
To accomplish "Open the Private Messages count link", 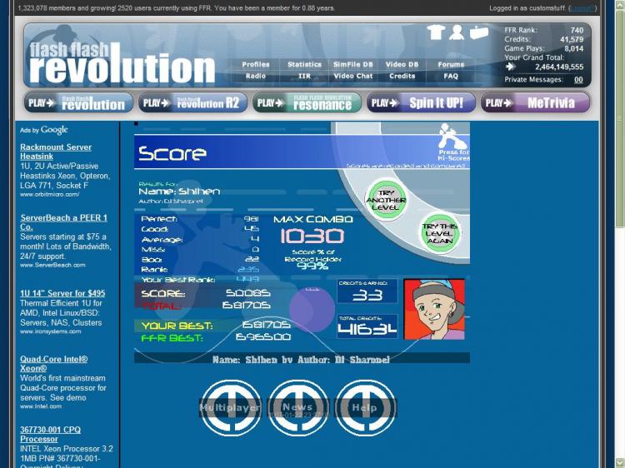I will click(x=577, y=80).
